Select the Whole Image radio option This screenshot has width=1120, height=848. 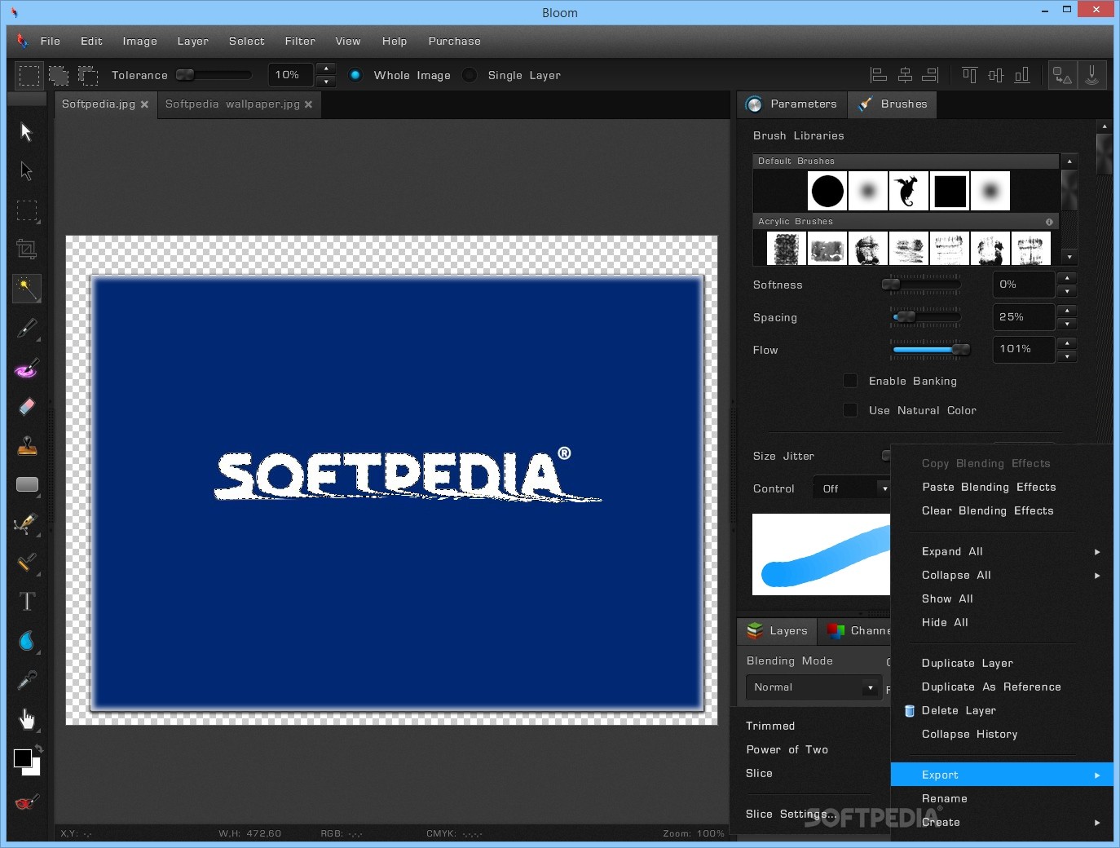(355, 75)
